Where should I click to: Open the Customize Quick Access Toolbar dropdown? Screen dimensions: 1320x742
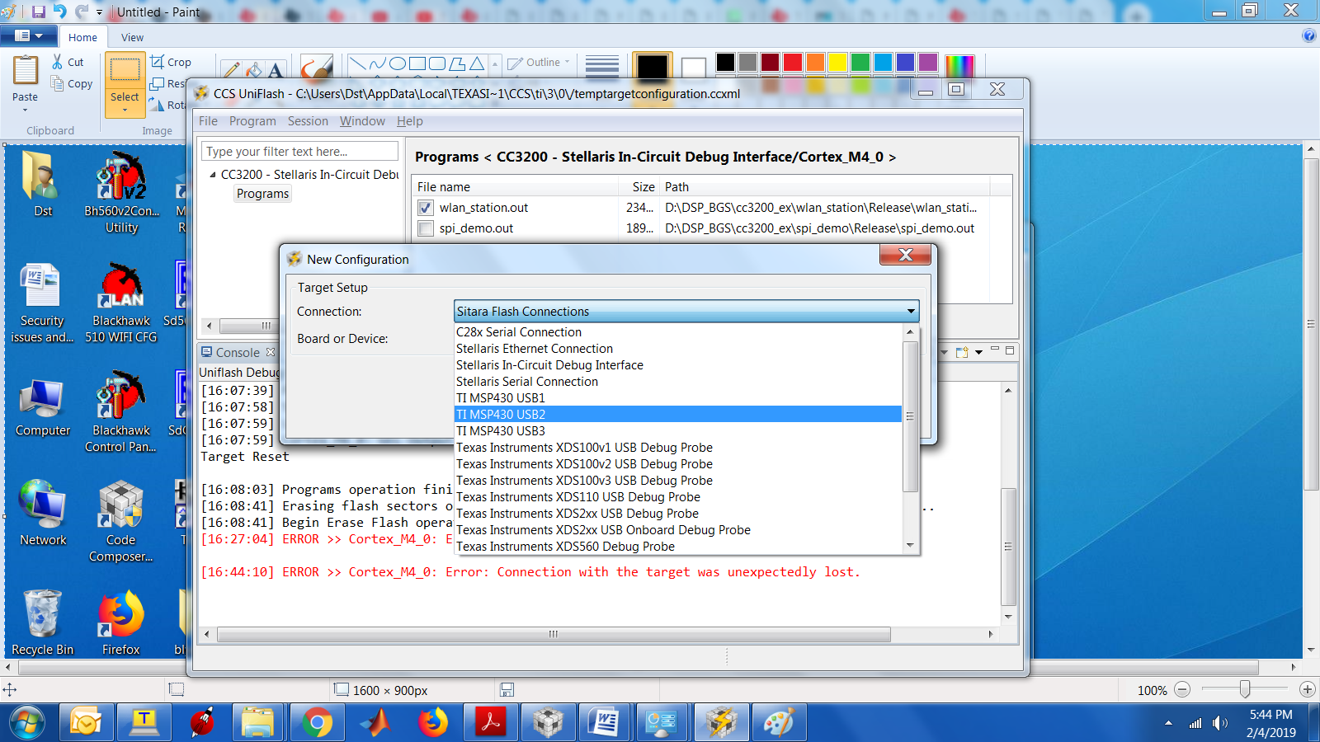click(100, 12)
